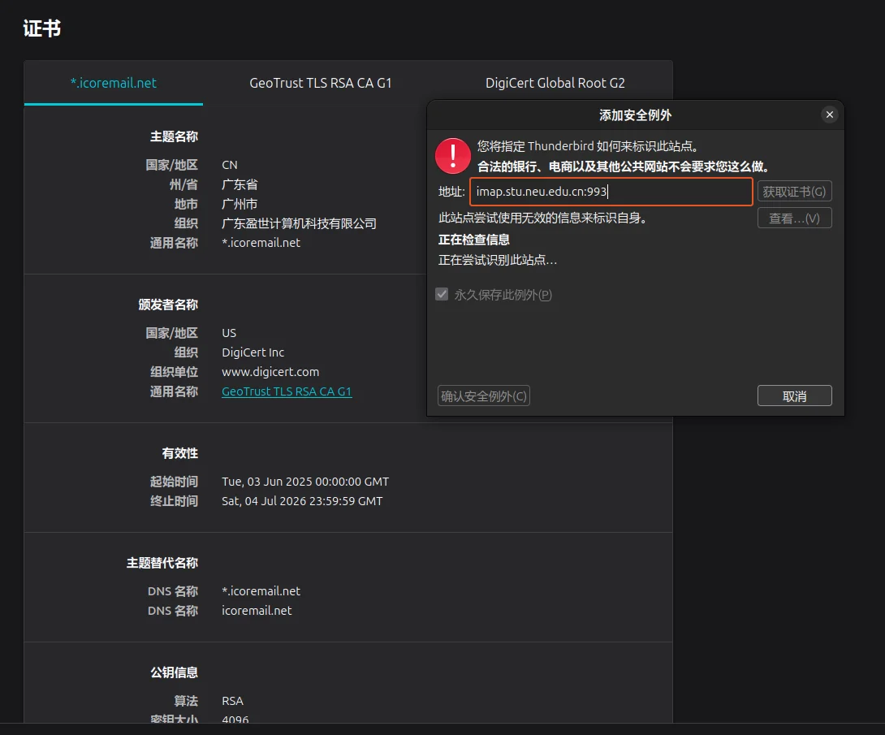Select the *.icoremail.net DNS 名称 entry
This screenshot has height=735, width=885.
point(261,590)
